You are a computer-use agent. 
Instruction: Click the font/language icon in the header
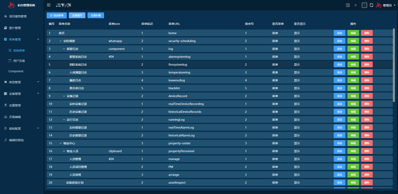coord(348,5)
